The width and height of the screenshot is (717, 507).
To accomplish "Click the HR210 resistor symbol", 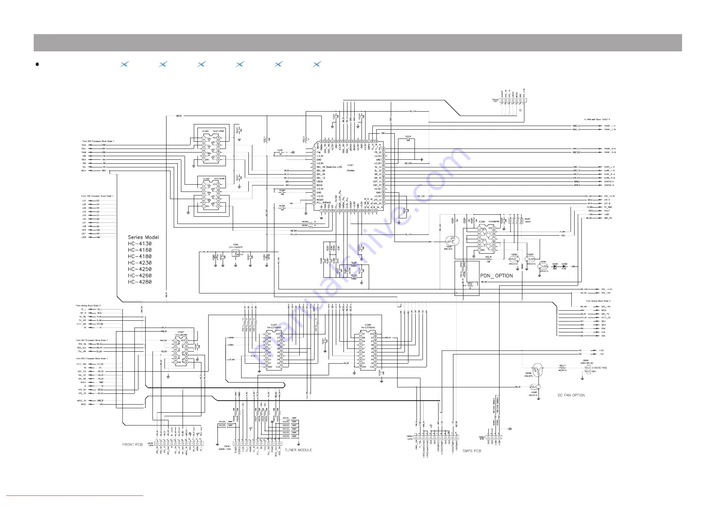I will [488, 259].
